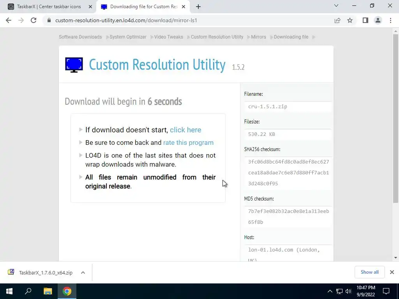399x299 pixels.
Task: Switch to the TaskbarX tab
Action: tap(49, 7)
